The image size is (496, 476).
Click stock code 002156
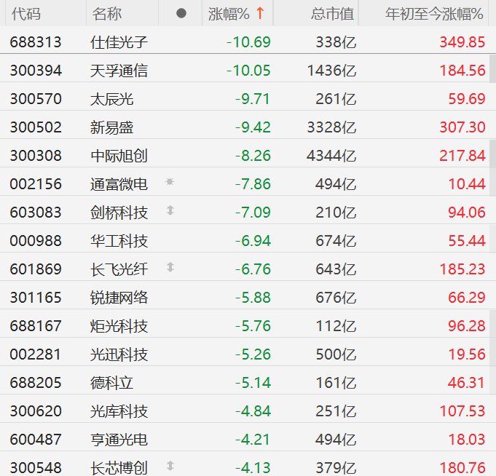point(36,184)
